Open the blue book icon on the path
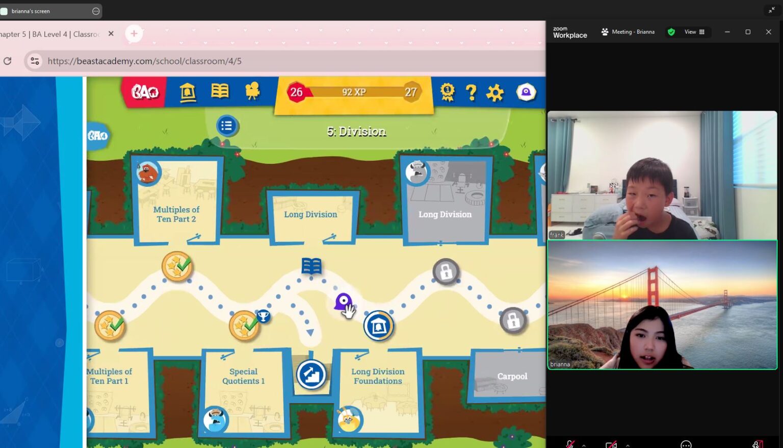Screen dimensions: 783x448 (311, 266)
